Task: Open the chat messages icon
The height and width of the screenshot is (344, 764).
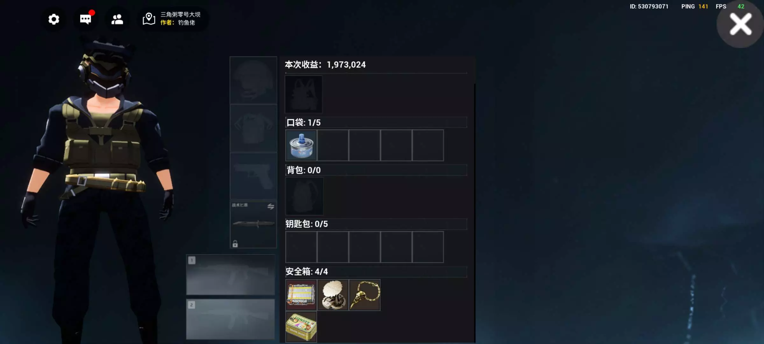Action: coord(86,19)
